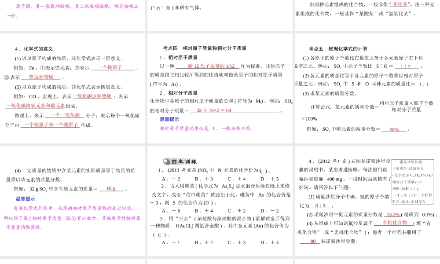Screen dimensions: 440x264
Task: Click the red answer 一氧化碳这种物质
Action: click(x=92, y=96)
